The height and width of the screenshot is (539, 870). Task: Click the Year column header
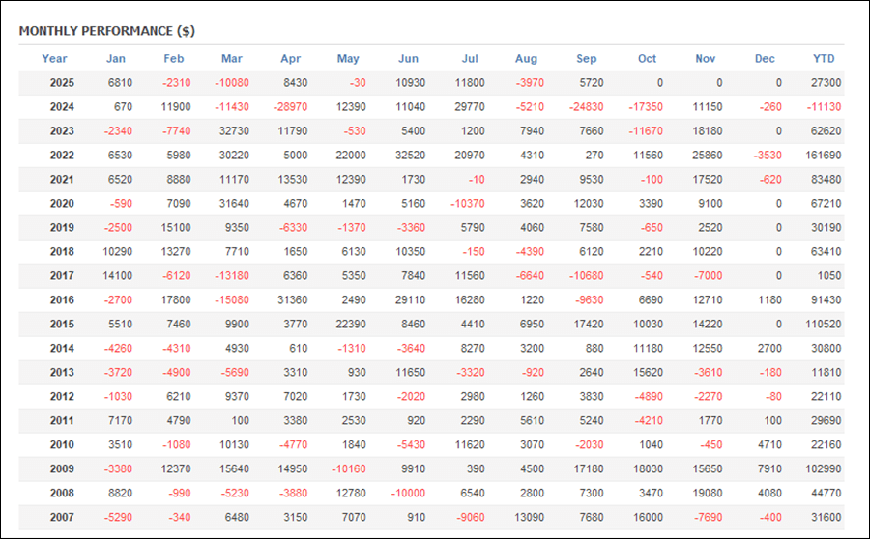pos(55,59)
